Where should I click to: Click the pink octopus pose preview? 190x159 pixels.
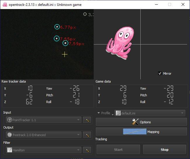tap(121, 42)
